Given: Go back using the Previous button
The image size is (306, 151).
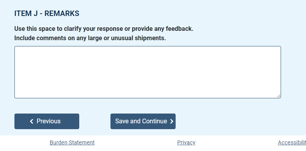Looking at the screenshot, I should 47,121.
